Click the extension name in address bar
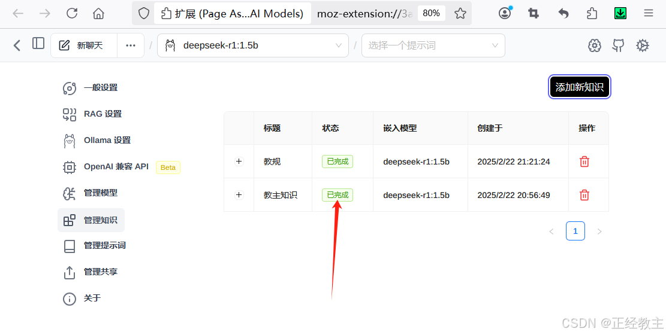The image size is (666, 335). (233, 14)
